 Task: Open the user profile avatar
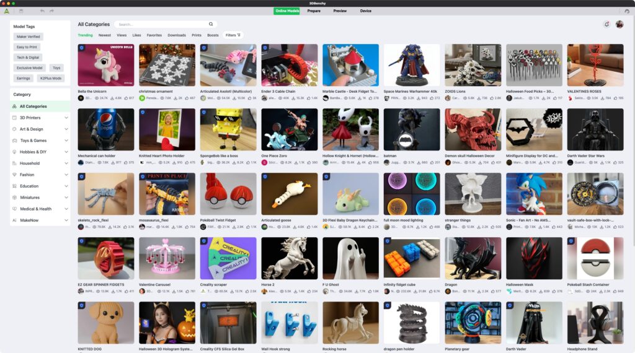click(x=619, y=24)
